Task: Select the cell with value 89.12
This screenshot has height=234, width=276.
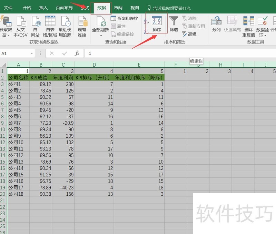Action: tap(41, 84)
